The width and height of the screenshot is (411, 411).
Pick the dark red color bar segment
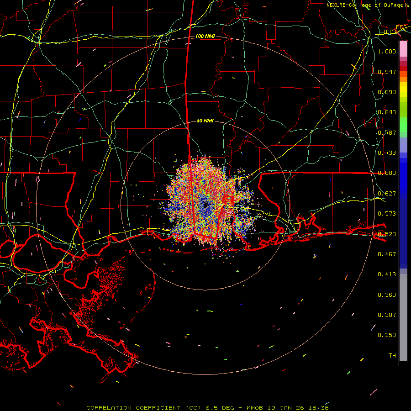tap(403, 68)
